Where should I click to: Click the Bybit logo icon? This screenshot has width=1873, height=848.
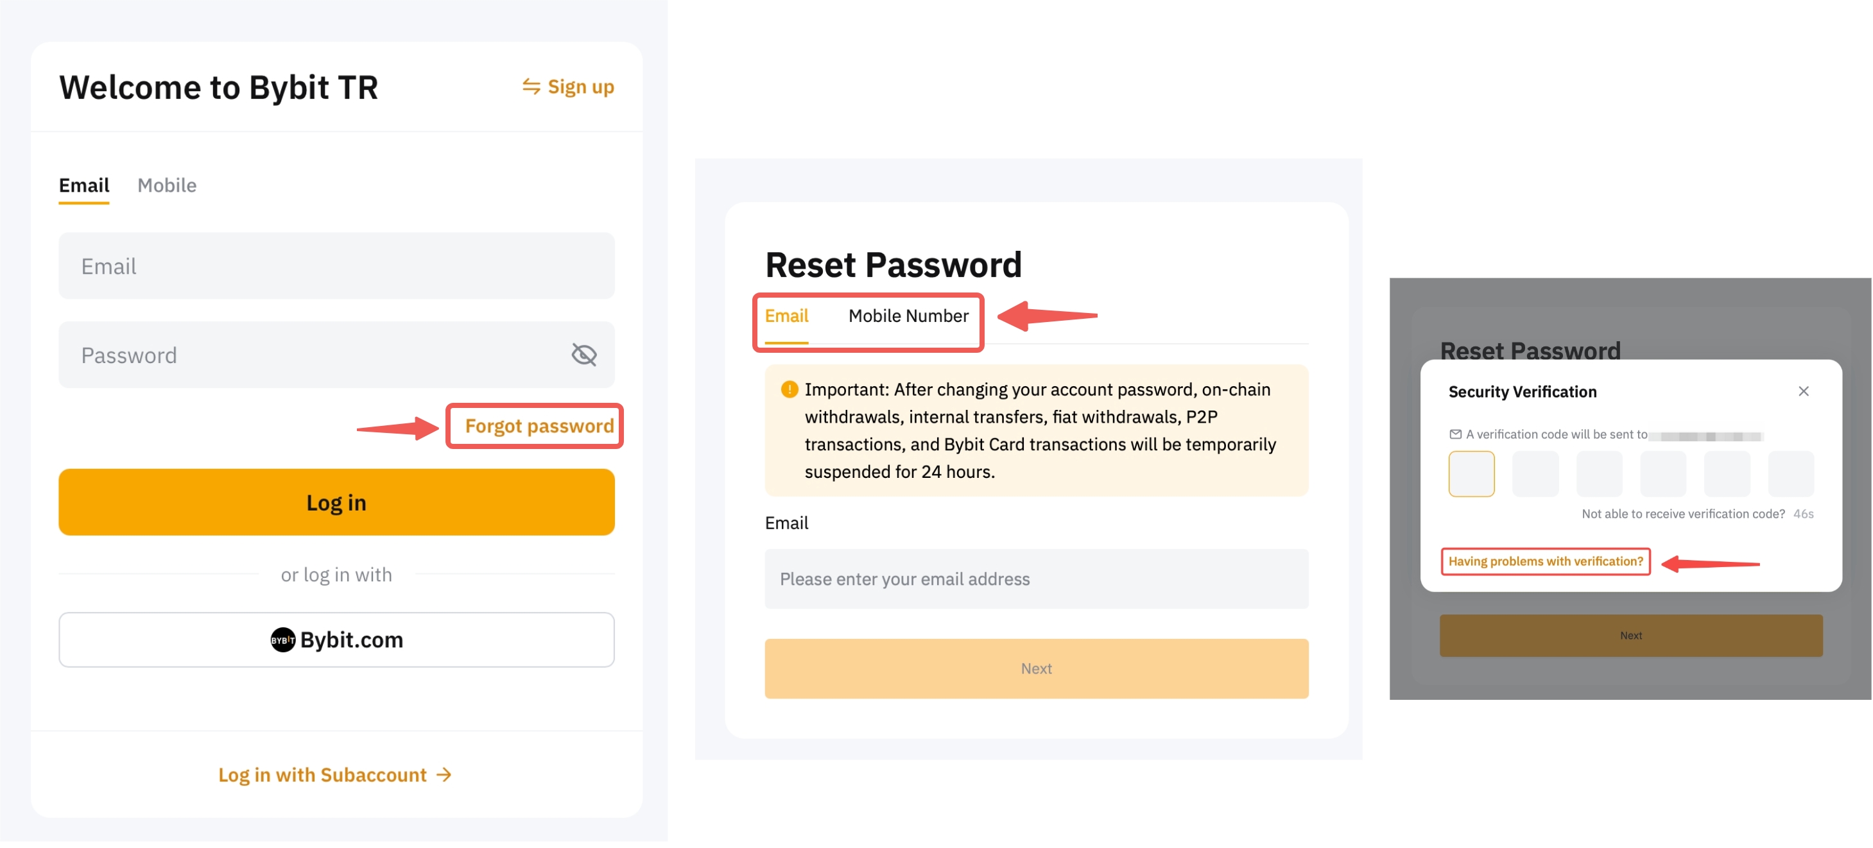pyautogui.click(x=283, y=640)
